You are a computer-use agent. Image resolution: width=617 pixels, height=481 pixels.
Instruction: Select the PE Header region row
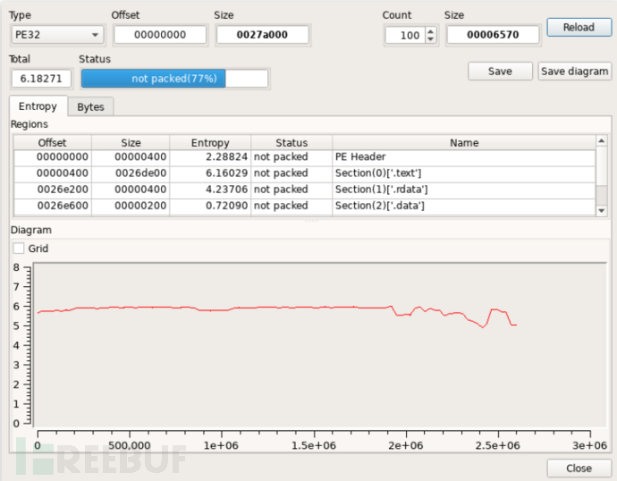click(x=304, y=156)
